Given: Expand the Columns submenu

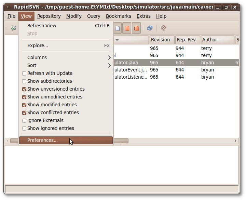Looking at the screenshot, I should [x=66, y=57].
